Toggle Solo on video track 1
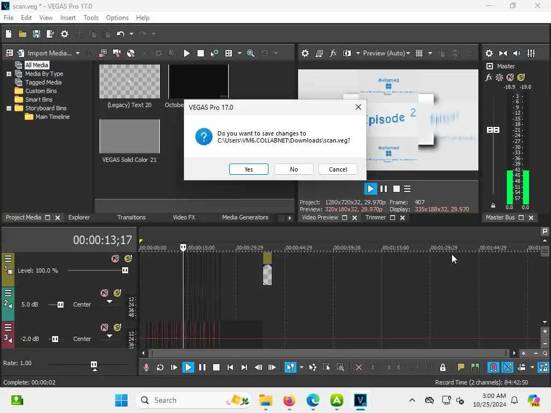 click(x=128, y=259)
